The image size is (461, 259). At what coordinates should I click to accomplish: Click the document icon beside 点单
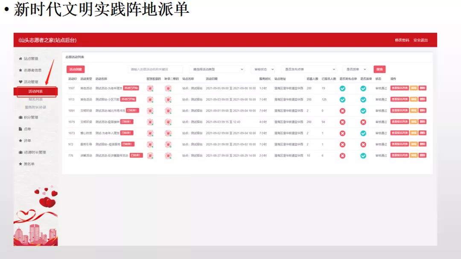pyautogui.click(x=20, y=129)
